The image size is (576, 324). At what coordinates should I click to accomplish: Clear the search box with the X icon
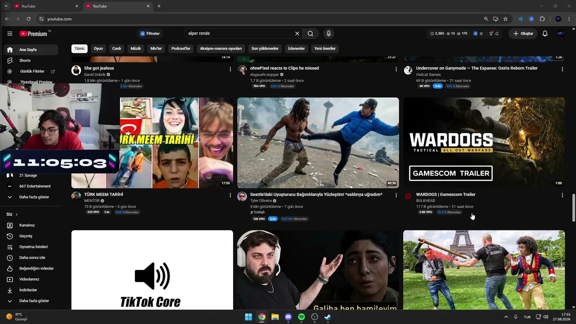coord(297,34)
